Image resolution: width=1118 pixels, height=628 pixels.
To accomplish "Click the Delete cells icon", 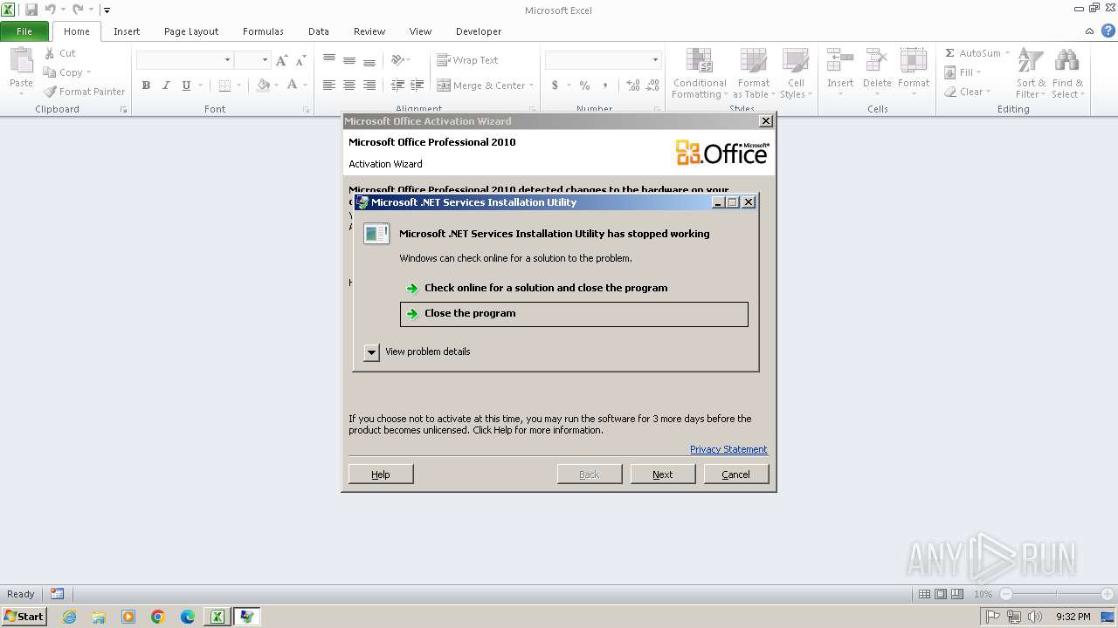I will click(x=877, y=61).
